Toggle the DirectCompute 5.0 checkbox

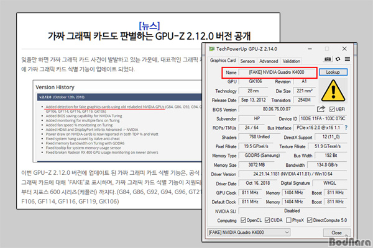click(x=310, y=220)
